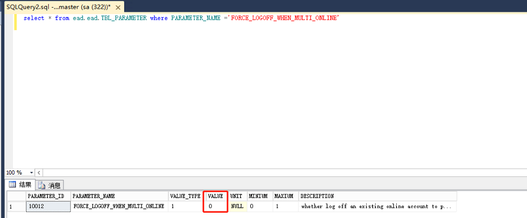
Task: Select the VALUE column header
Action: coord(216,196)
